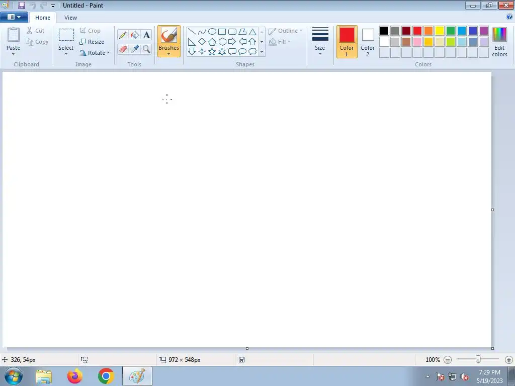Choose the Pentagon shape

click(212, 42)
